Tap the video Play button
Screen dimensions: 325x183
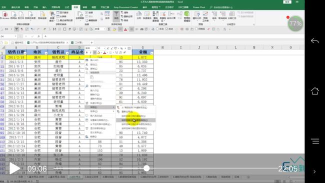point(14,168)
